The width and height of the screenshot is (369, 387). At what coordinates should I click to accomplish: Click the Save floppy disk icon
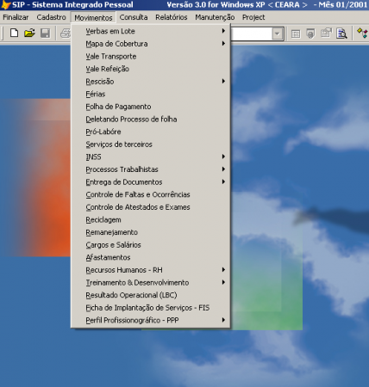45,34
